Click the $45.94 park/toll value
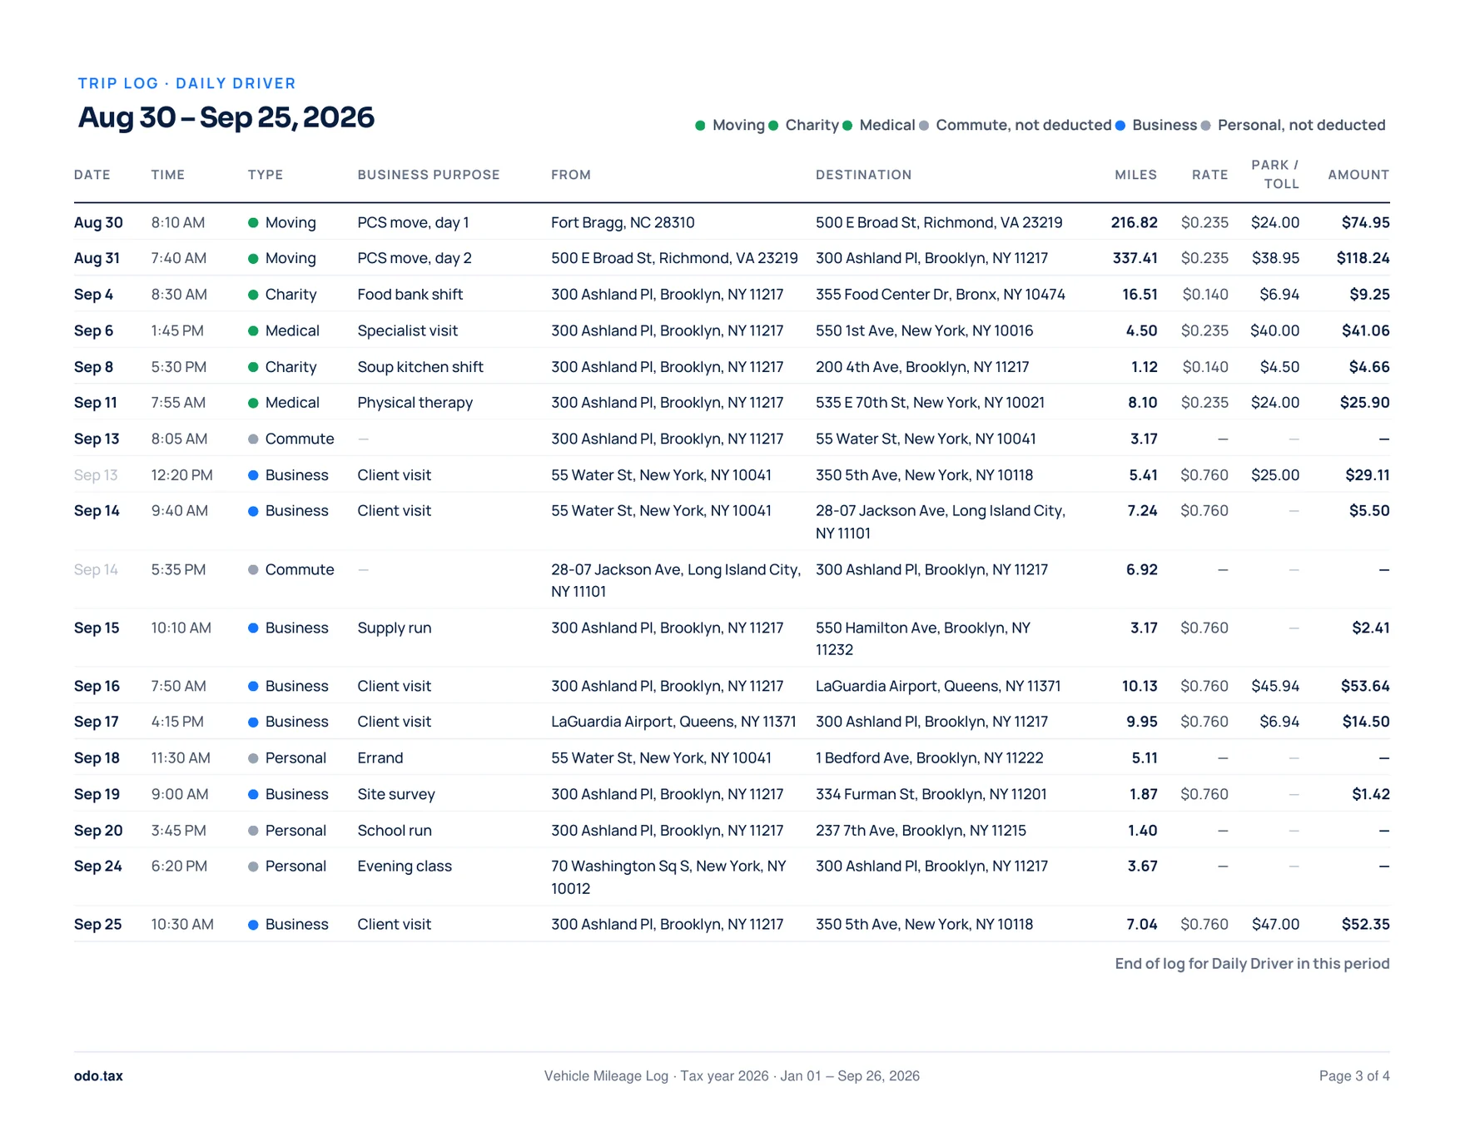Image resolution: width=1465 pixels, height=1132 pixels. [x=1275, y=686]
